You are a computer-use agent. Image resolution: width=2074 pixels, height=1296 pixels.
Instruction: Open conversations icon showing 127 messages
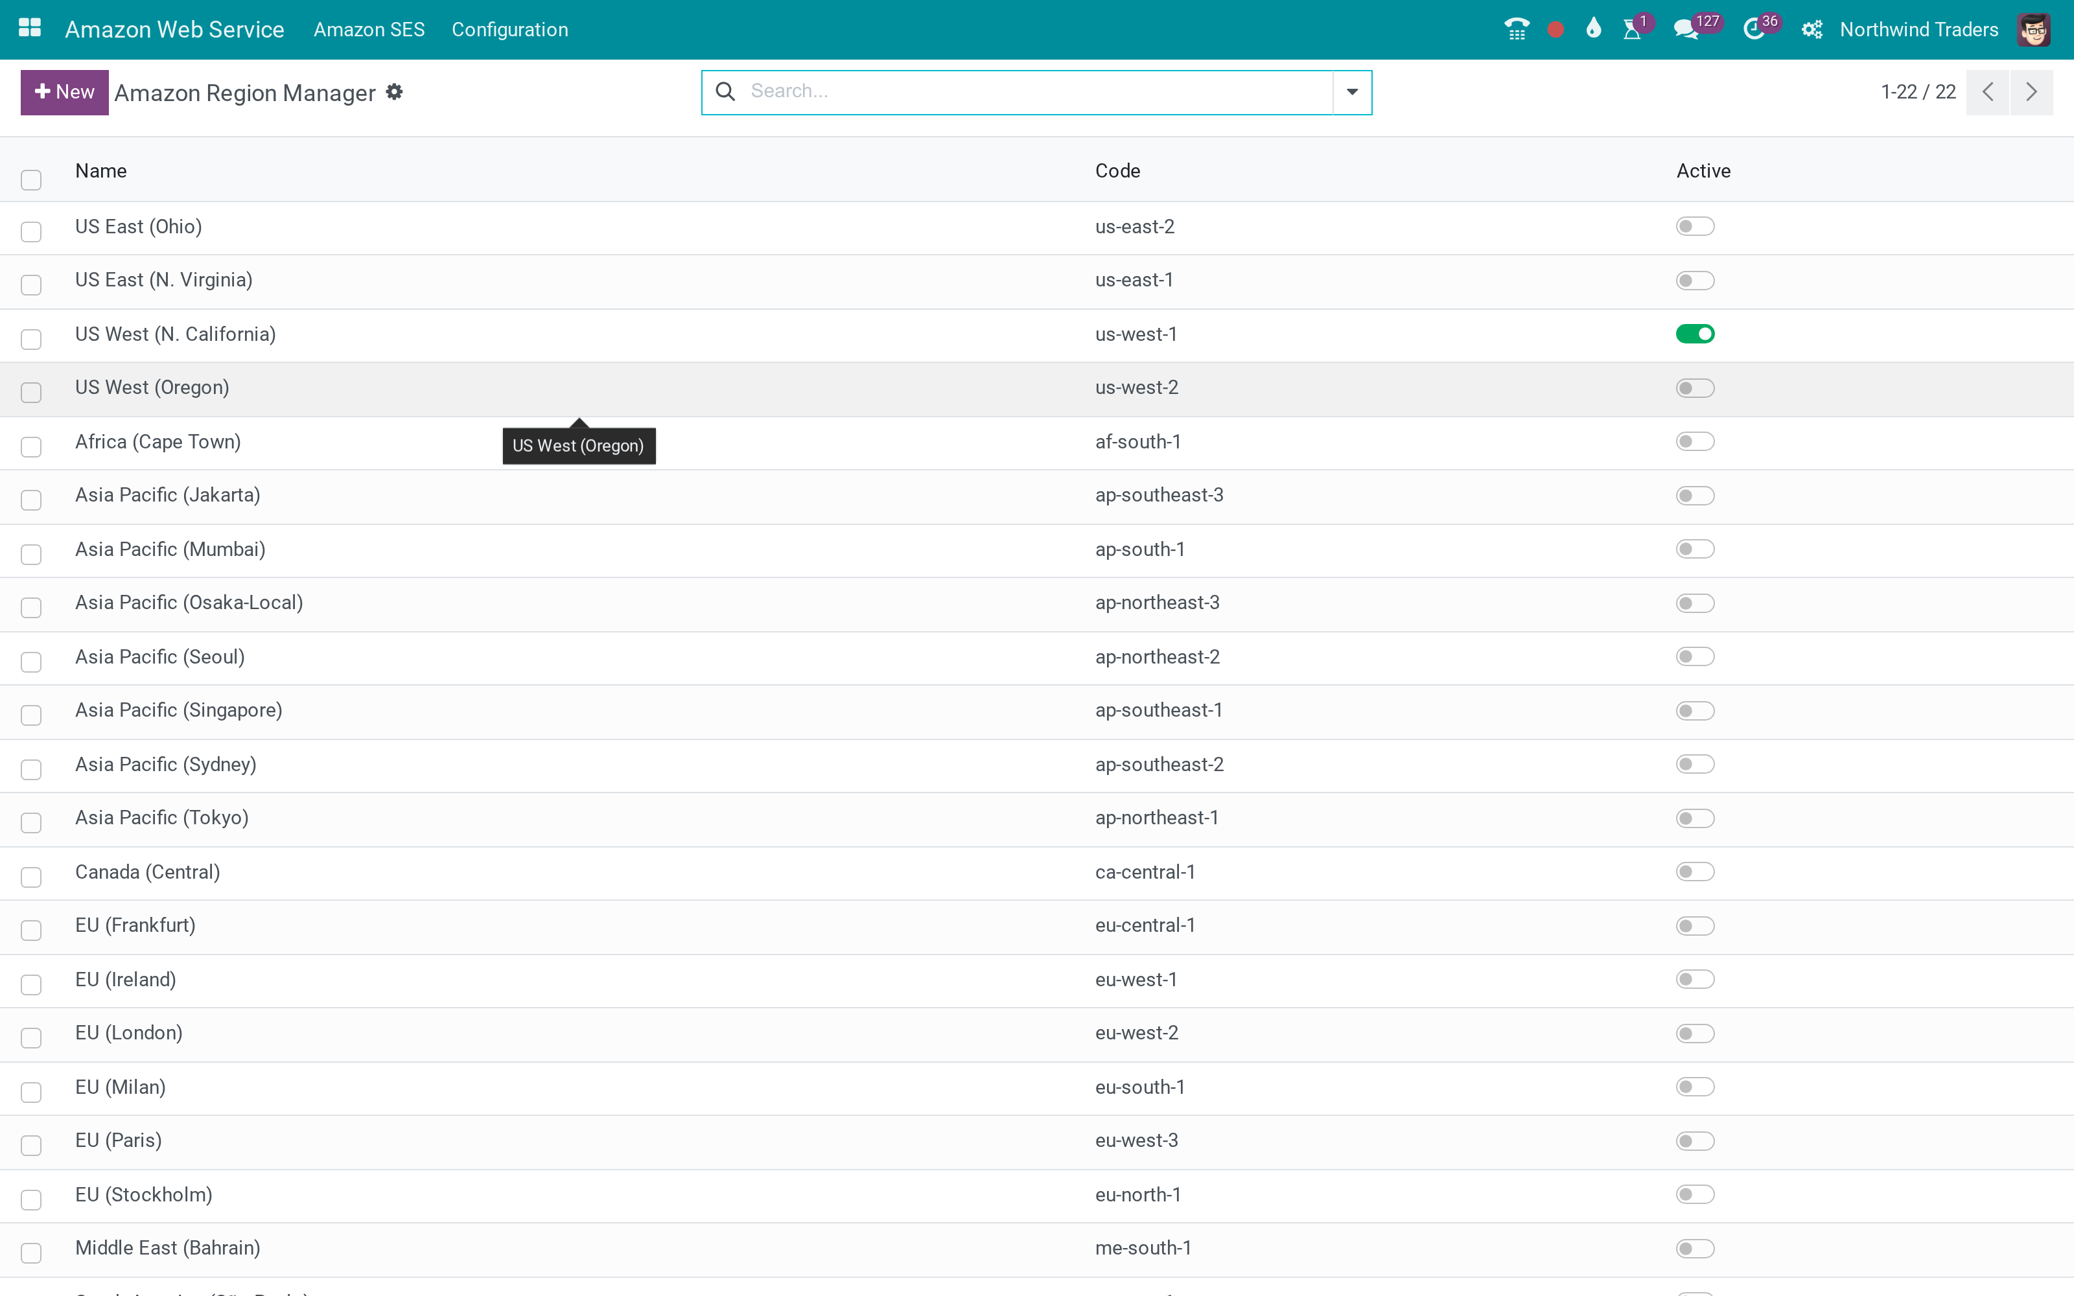click(1686, 29)
